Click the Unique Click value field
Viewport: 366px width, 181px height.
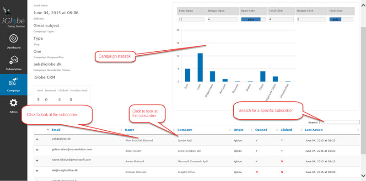point(311,20)
